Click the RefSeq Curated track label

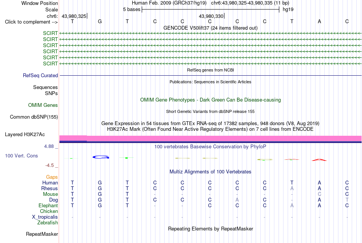(x=40, y=76)
